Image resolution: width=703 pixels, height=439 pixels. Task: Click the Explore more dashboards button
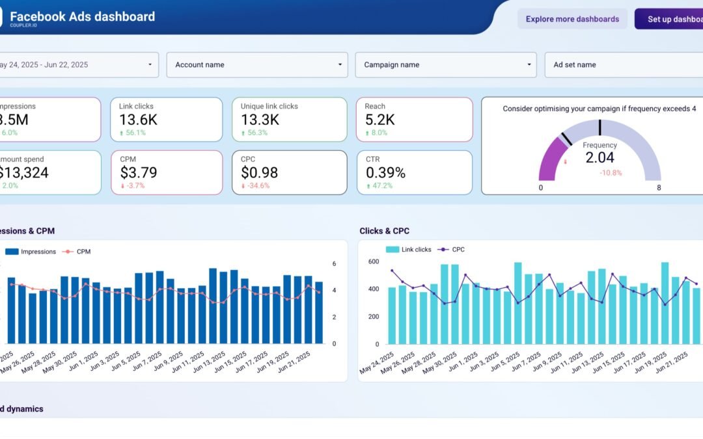click(x=573, y=19)
